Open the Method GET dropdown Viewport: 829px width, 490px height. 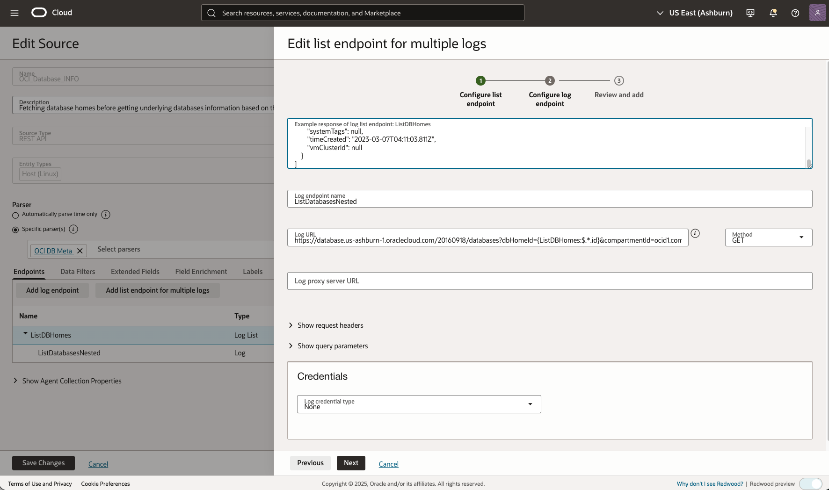tap(802, 237)
